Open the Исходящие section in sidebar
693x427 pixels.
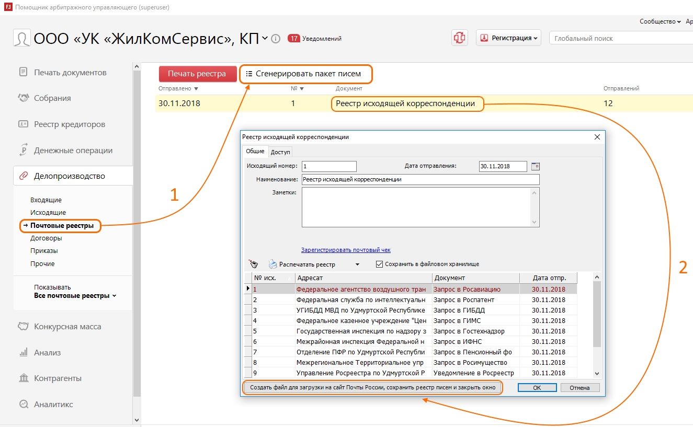(x=48, y=213)
